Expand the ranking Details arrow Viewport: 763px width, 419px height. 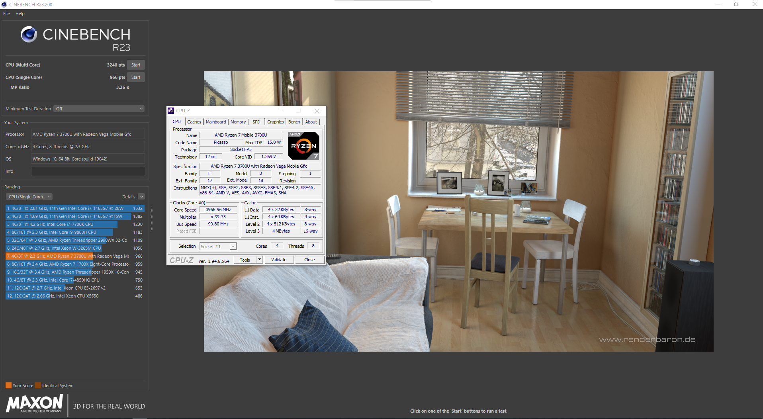click(141, 197)
